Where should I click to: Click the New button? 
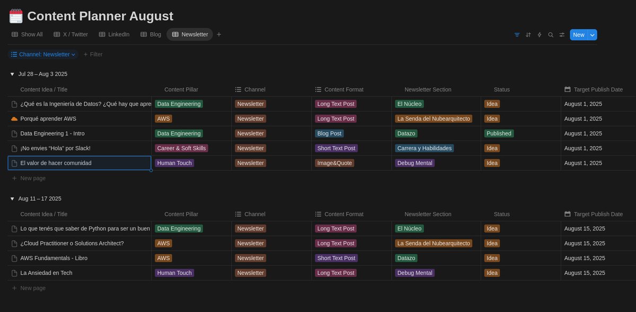coord(579,35)
